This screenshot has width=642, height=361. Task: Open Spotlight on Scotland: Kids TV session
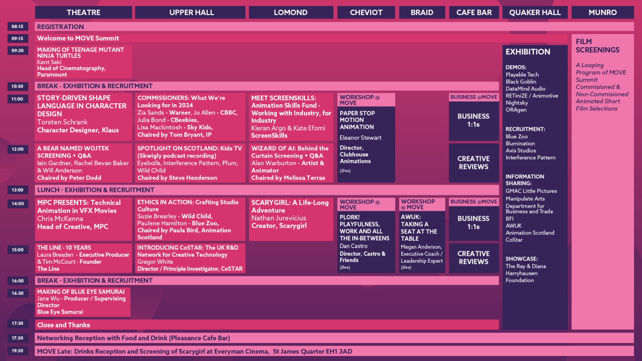(x=191, y=163)
